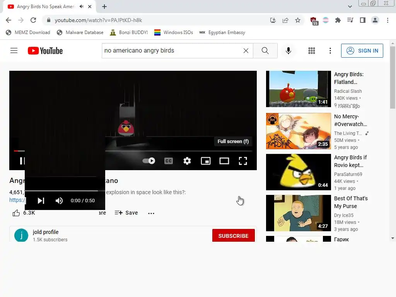Open the Chrome profile avatar

375,20
